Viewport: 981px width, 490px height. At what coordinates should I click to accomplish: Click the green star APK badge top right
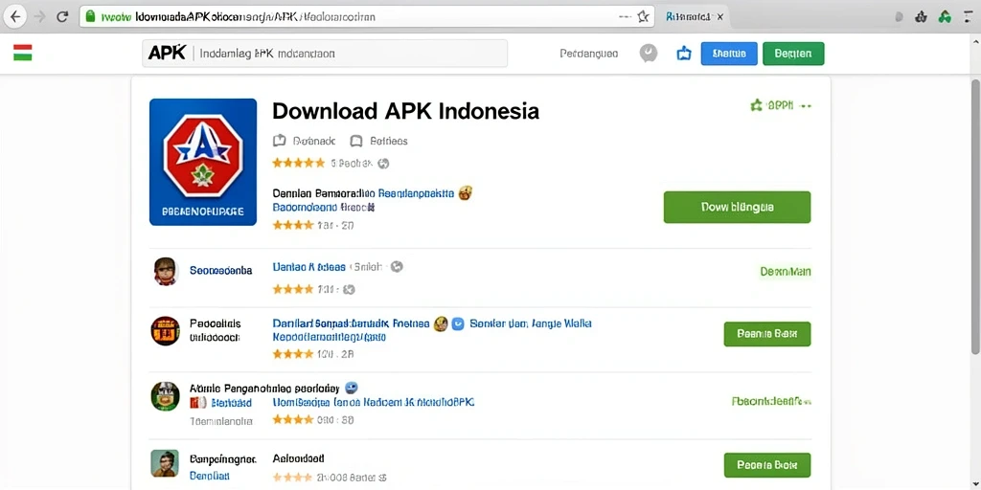(780, 105)
